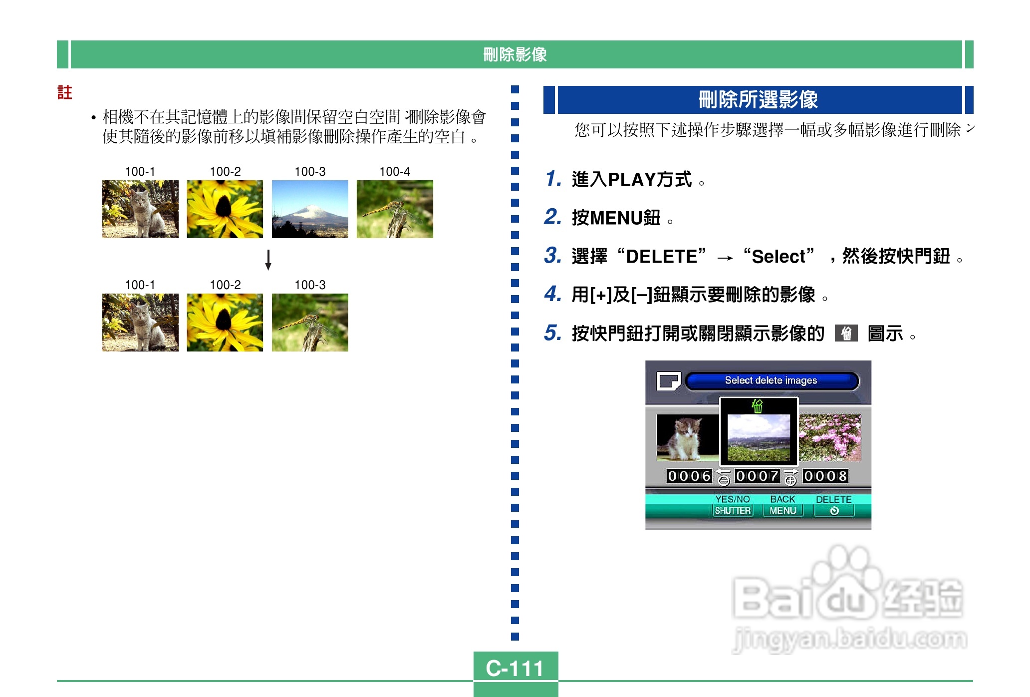Click the Mount Fuji photo labeled 100-3
The height and width of the screenshot is (697, 1030).
(x=310, y=209)
